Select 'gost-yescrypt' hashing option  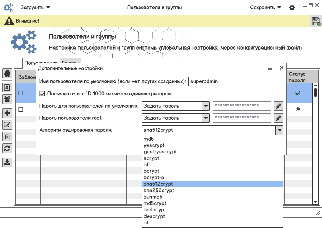click(160, 151)
